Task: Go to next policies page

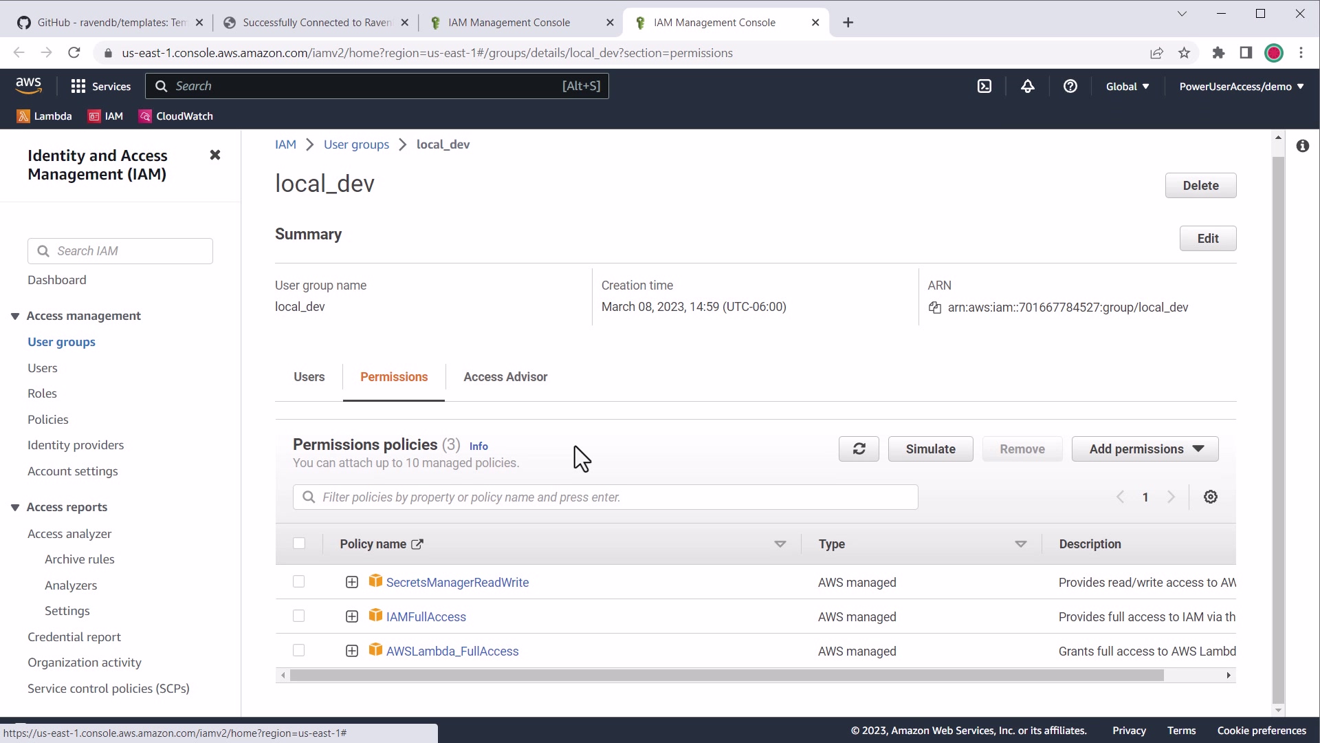Action: (1171, 497)
